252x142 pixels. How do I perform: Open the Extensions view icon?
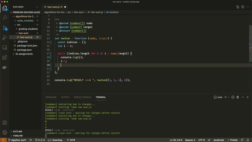click(x=4, y=58)
